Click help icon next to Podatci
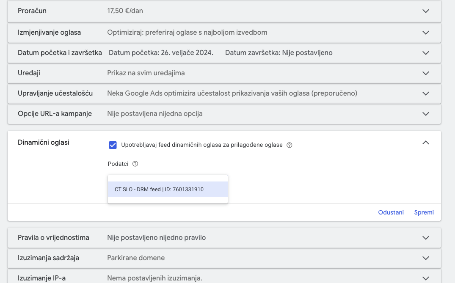Image resolution: width=455 pixels, height=283 pixels. pos(135,164)
